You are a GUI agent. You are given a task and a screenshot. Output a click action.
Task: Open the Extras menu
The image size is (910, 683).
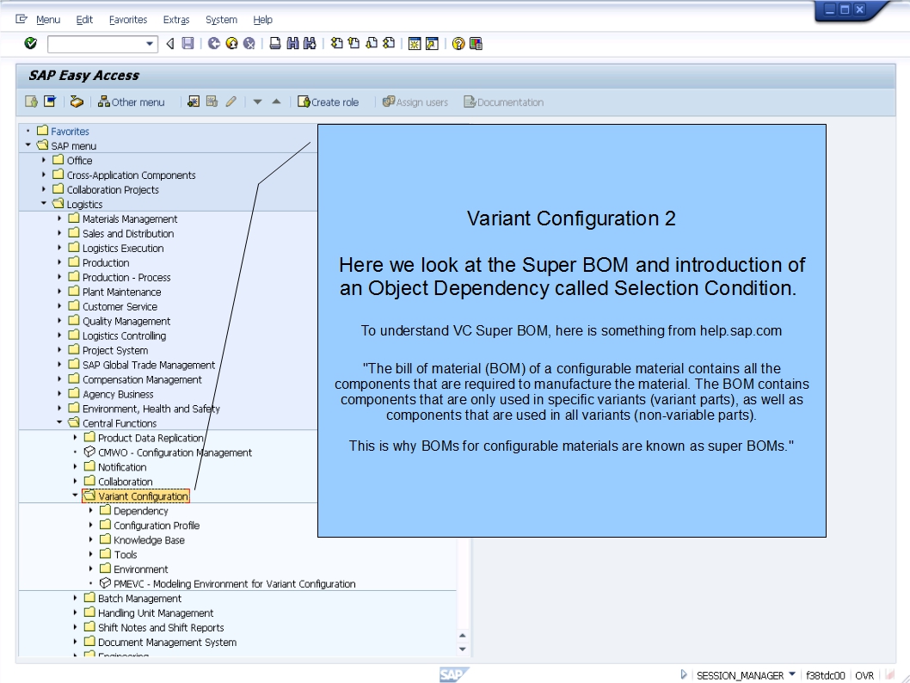(x=175, y=20)
